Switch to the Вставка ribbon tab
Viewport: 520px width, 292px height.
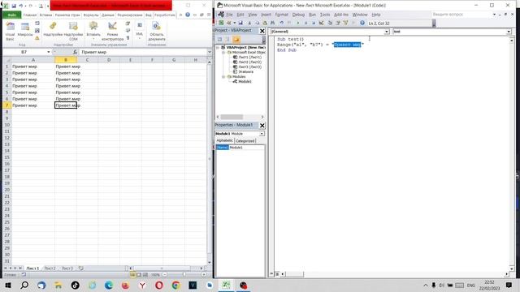point(45,15)
